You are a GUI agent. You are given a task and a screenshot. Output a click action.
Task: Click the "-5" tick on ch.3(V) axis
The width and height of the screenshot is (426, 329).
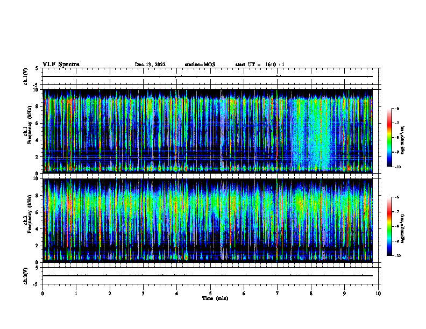coord(37,284)
